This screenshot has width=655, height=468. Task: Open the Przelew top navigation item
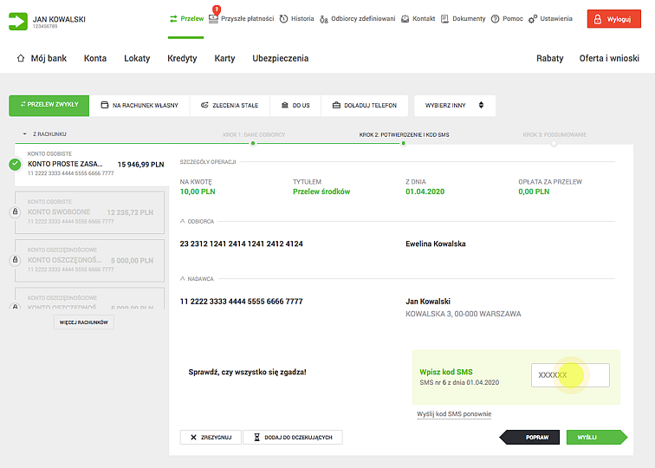186,19
